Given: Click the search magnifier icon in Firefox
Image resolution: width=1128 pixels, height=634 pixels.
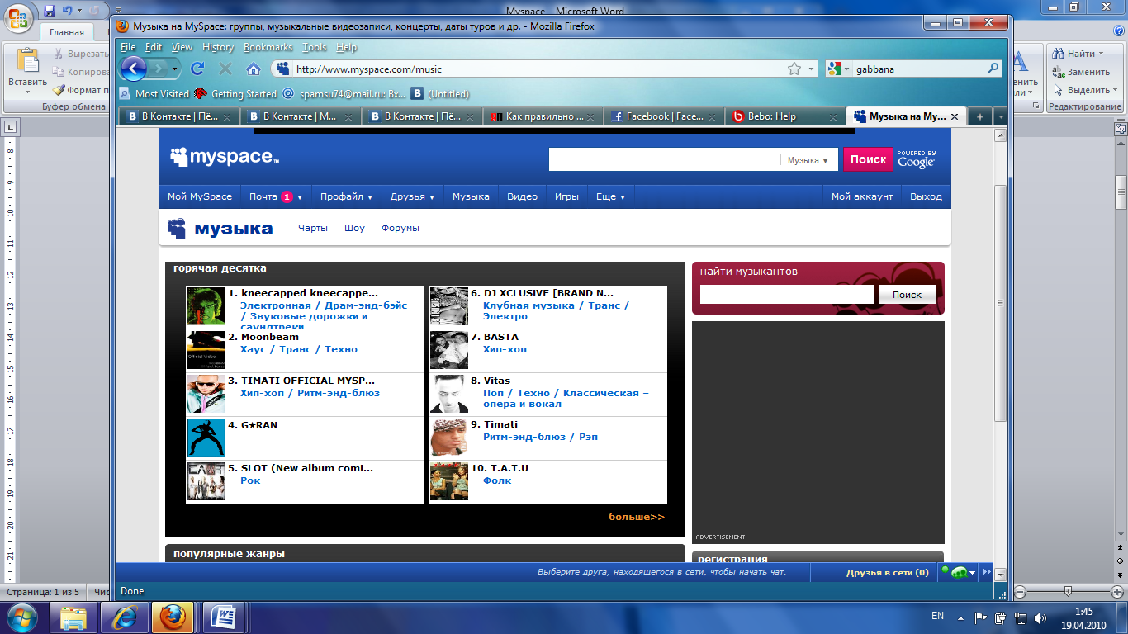Looking at the screenshot, I should tap(993, 69).
